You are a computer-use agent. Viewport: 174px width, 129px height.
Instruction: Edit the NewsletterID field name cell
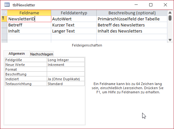29,19
